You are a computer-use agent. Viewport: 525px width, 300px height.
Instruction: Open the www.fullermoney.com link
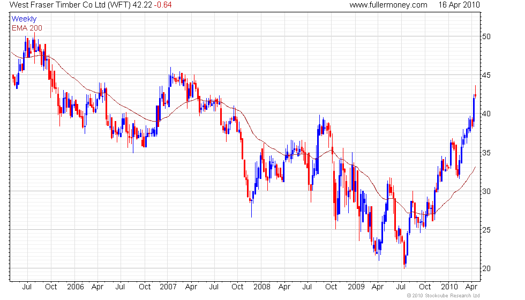388,5
